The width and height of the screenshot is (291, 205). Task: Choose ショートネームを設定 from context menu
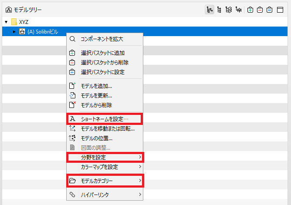point(105,119)
